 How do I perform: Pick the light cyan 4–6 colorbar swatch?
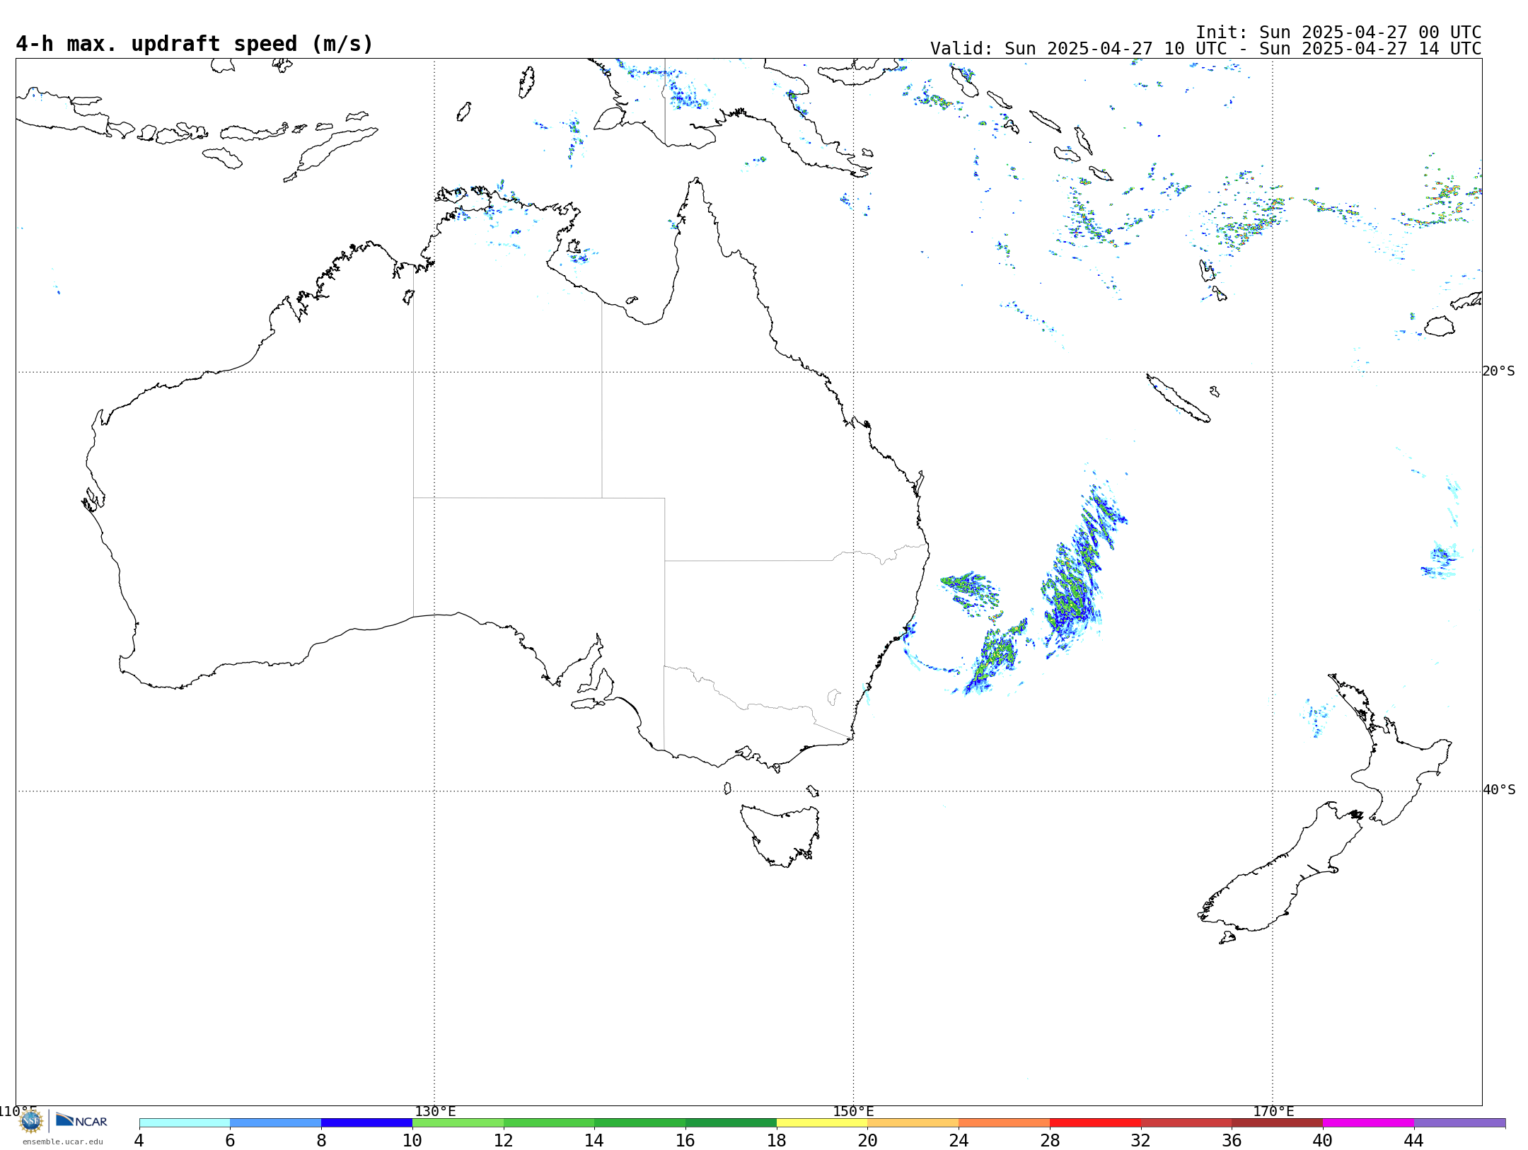coord(185,1123)
